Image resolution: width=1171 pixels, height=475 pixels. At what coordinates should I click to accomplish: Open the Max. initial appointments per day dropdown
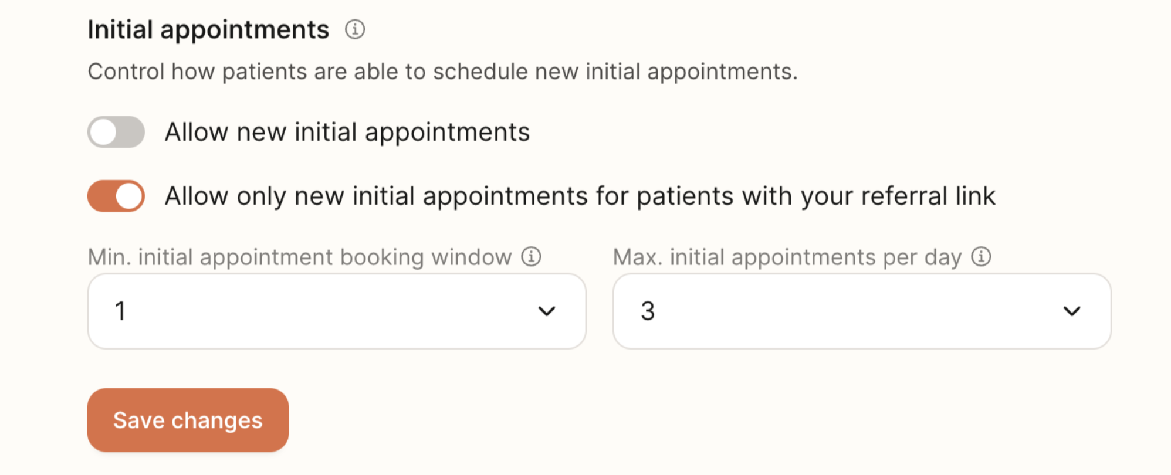point(861,311)
